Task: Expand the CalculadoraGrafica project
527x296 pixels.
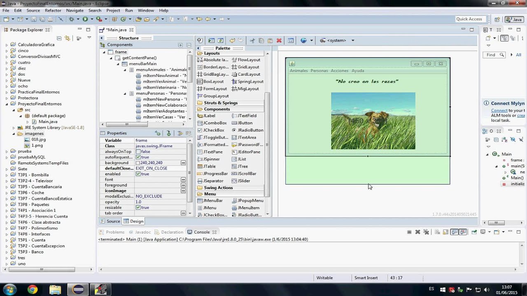Action: point(7,45)
